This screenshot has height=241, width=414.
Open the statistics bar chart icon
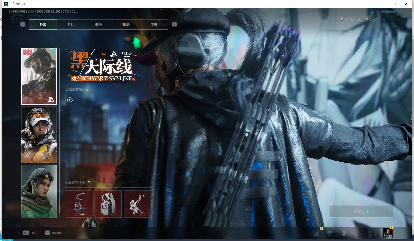click(x=316, y=233)
